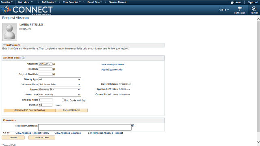The image size is (260, 146).
Task: Open the End Date calendar picker
Action: click(54, 69)
